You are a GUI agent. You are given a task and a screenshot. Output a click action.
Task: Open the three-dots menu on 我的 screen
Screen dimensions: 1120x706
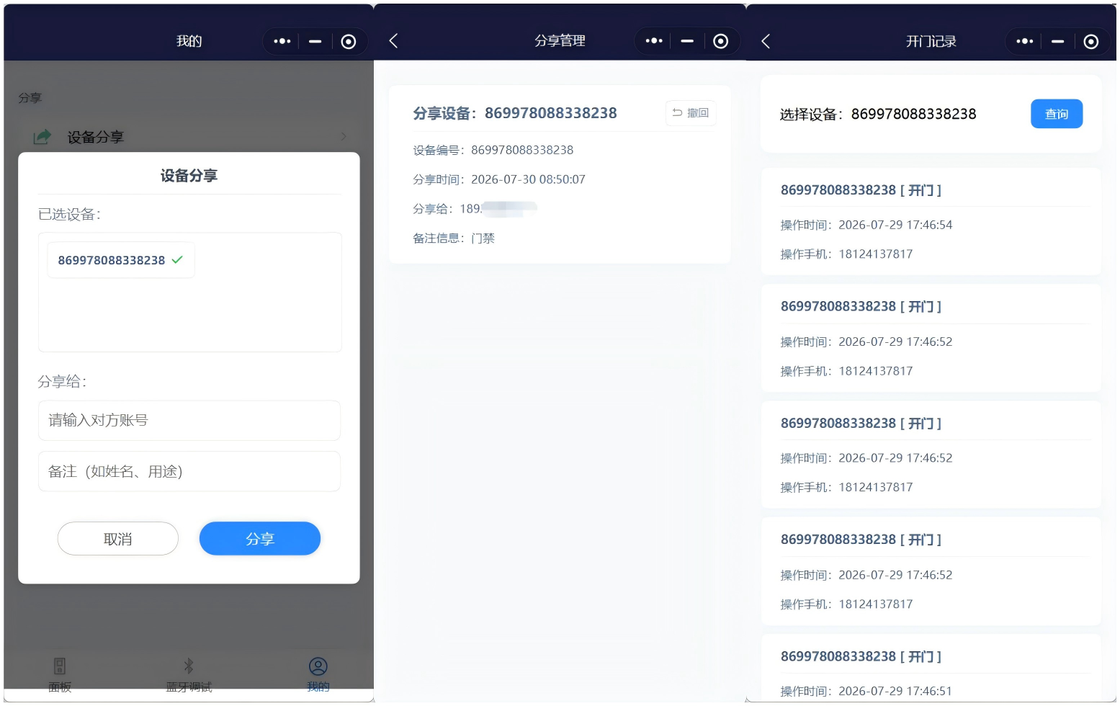point(282,42)
